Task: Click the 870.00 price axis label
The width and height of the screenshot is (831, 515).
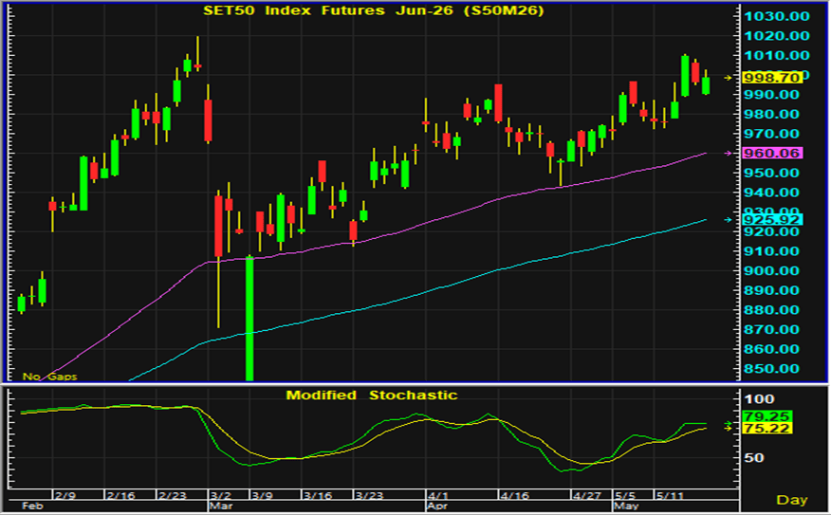Action: [x=771, y=330]
